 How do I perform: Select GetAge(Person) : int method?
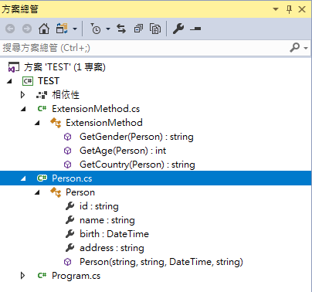pos(123,151)
